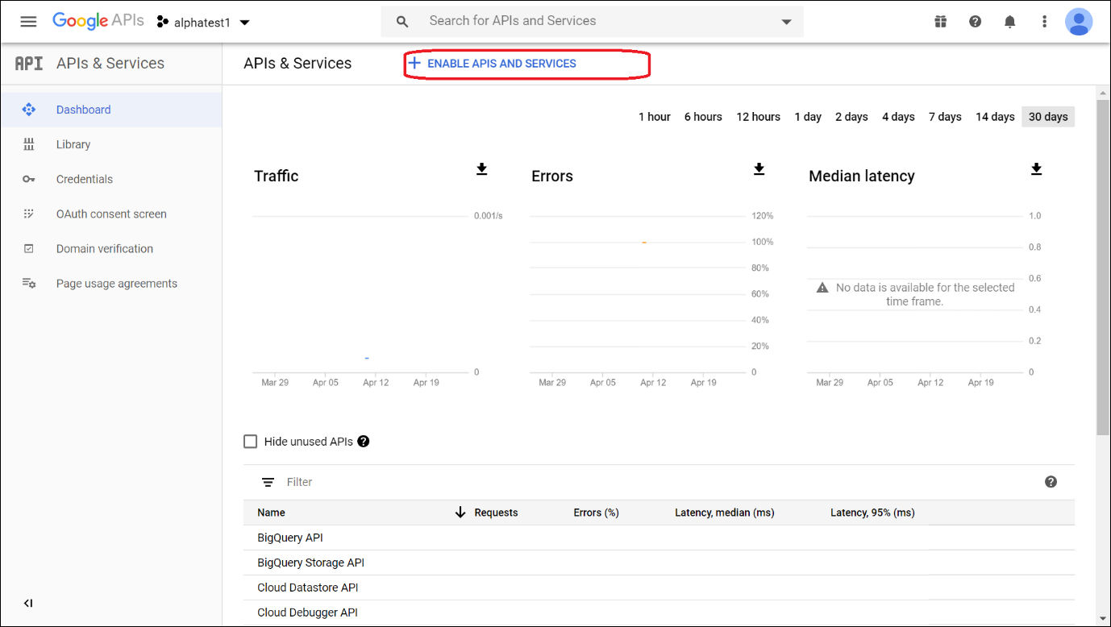Image resolution: width=1111 pixels, height=627 pixels.
Task: Select the 7 days time range
Action: click(x=944, y=117)
